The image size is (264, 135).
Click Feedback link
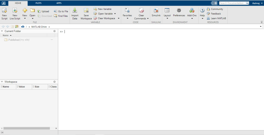coord(214,13)
